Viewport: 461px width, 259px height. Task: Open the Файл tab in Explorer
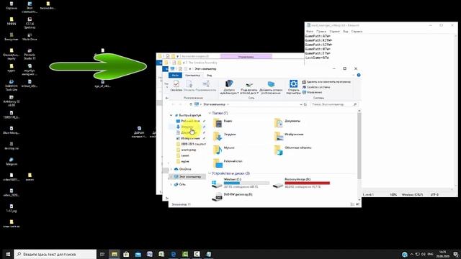175,76
